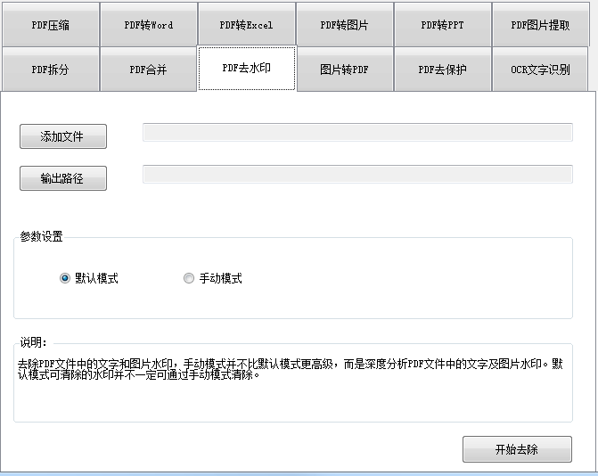This screenshot has width=598, height=476.
Task: Select the 默认模式 radio button
Action: 65,278
